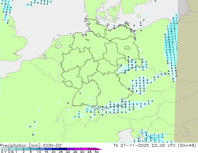Click the 0.1–0.5 mm legend color swatch

pyautogui.click(x=5, y=149)
